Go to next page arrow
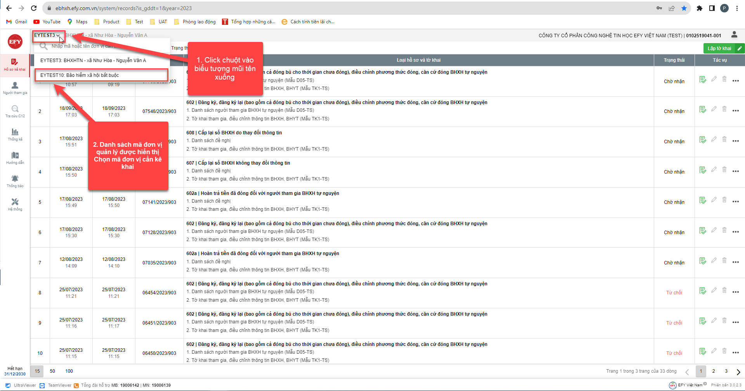Image resolution: width=745 pixels, height=391 pixels. (738, 372)
